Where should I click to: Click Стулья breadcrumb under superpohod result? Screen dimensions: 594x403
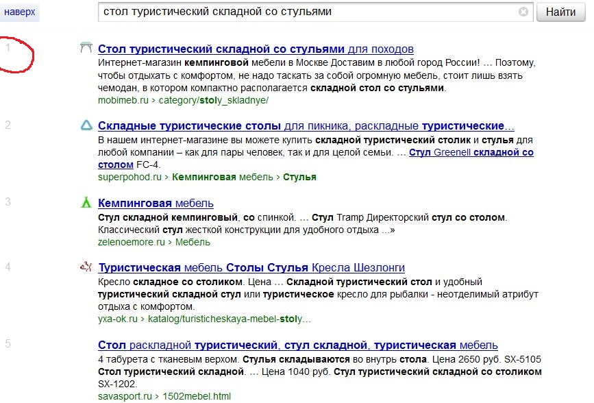tap(299, 177)
